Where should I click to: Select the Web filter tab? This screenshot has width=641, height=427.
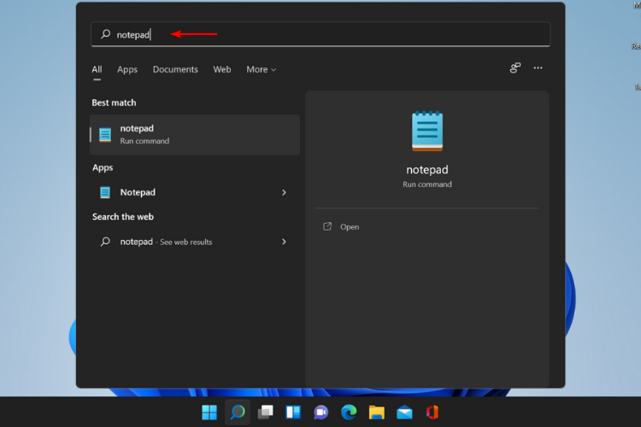point(222,70)
